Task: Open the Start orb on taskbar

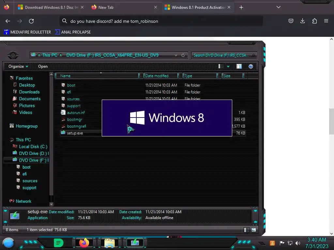Action: [8, 243]
